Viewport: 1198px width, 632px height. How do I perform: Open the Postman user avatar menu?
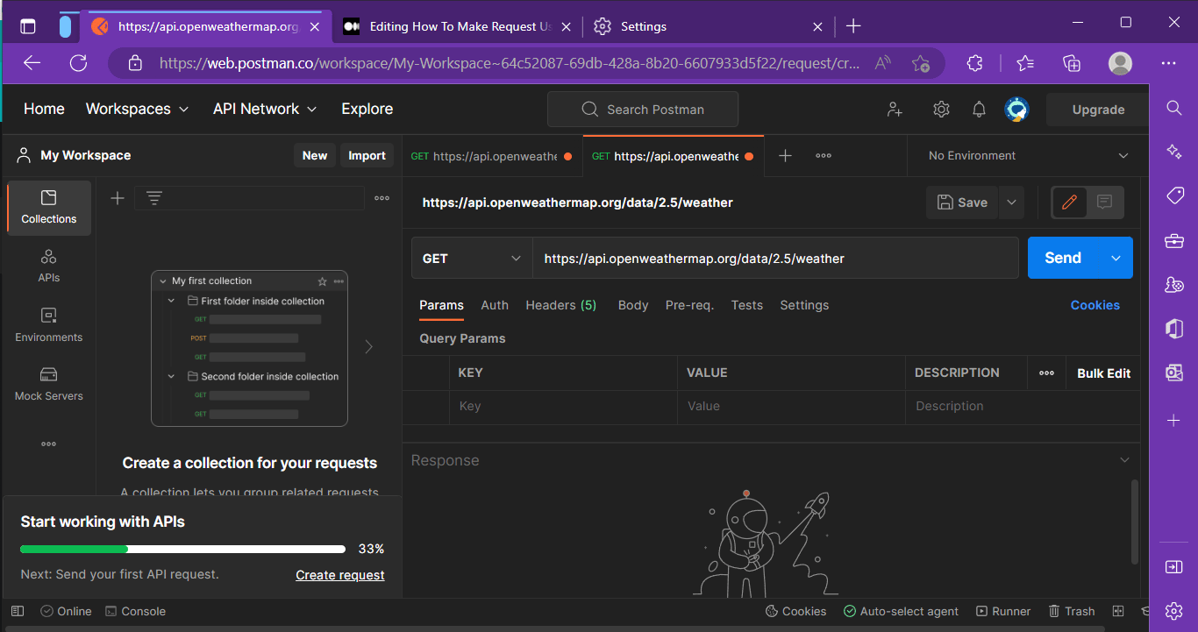(x=1017, y=110)
